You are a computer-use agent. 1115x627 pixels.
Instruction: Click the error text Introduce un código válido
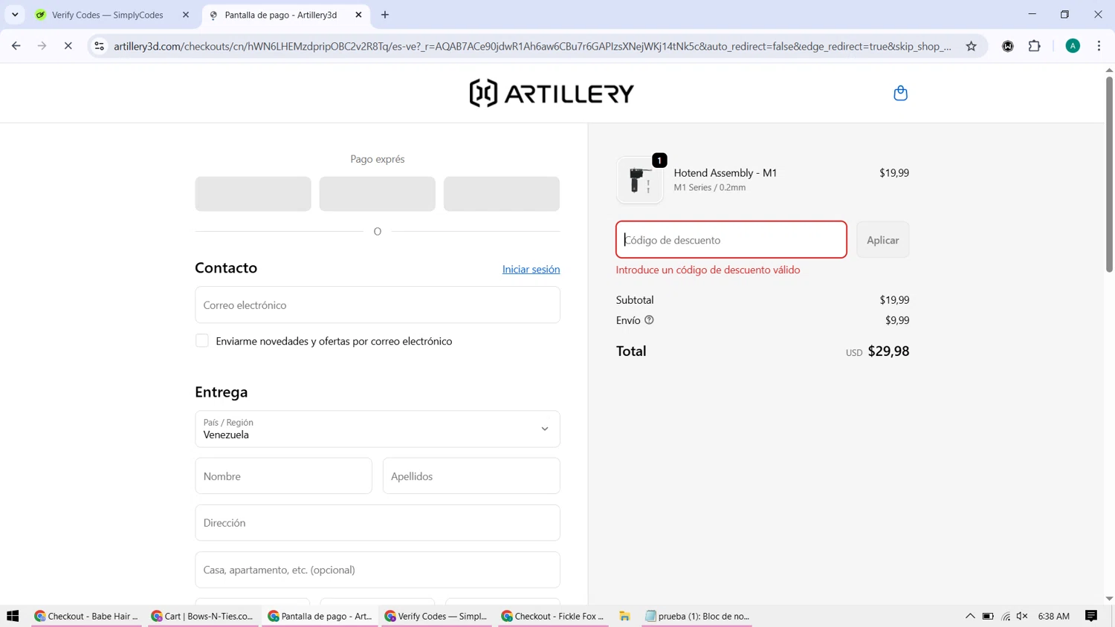point(708,270)
